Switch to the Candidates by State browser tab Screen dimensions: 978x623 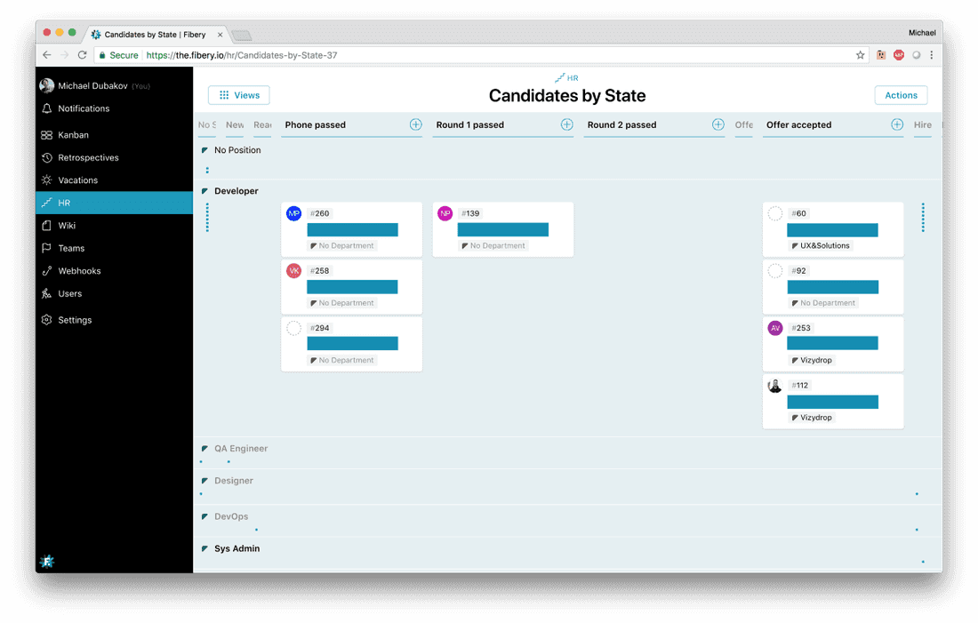pyautogui.click(x=151, y=32)
